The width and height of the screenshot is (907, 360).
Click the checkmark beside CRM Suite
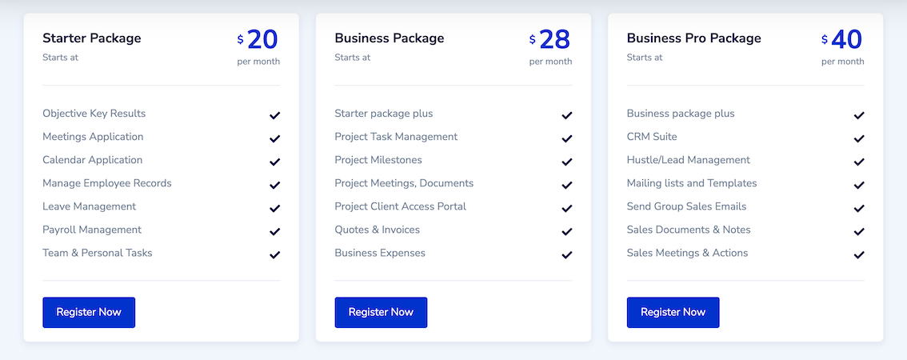(859, 138)
